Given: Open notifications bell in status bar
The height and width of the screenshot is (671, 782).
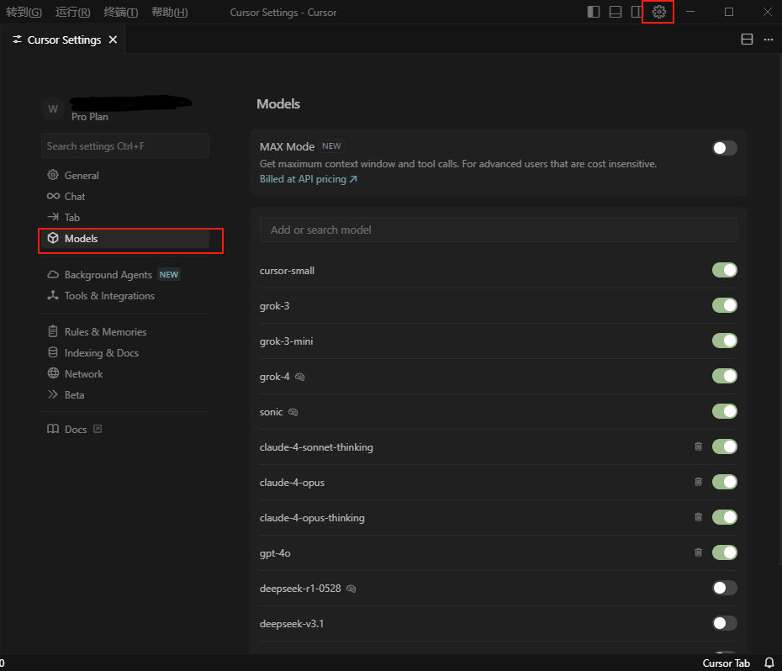Looking at the screenshot, I should [x=769, y=663].
